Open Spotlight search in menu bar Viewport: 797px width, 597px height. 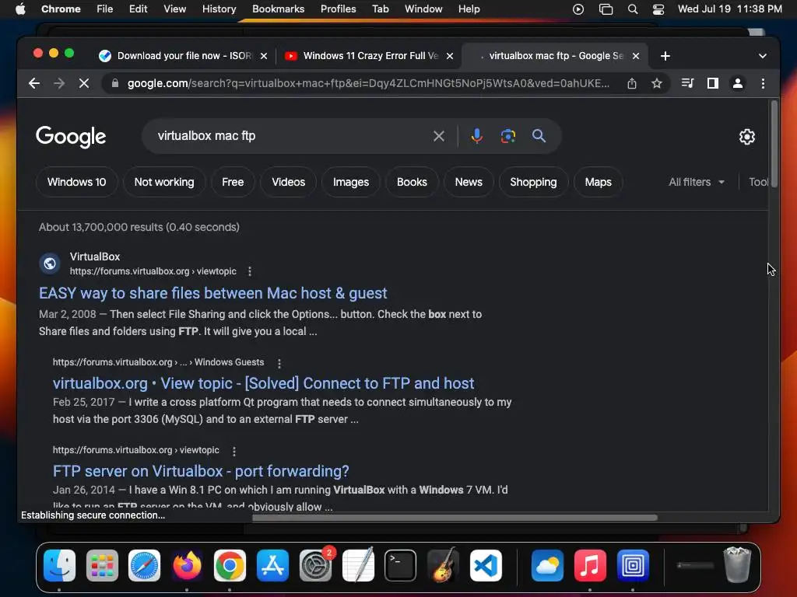point(633,9)
